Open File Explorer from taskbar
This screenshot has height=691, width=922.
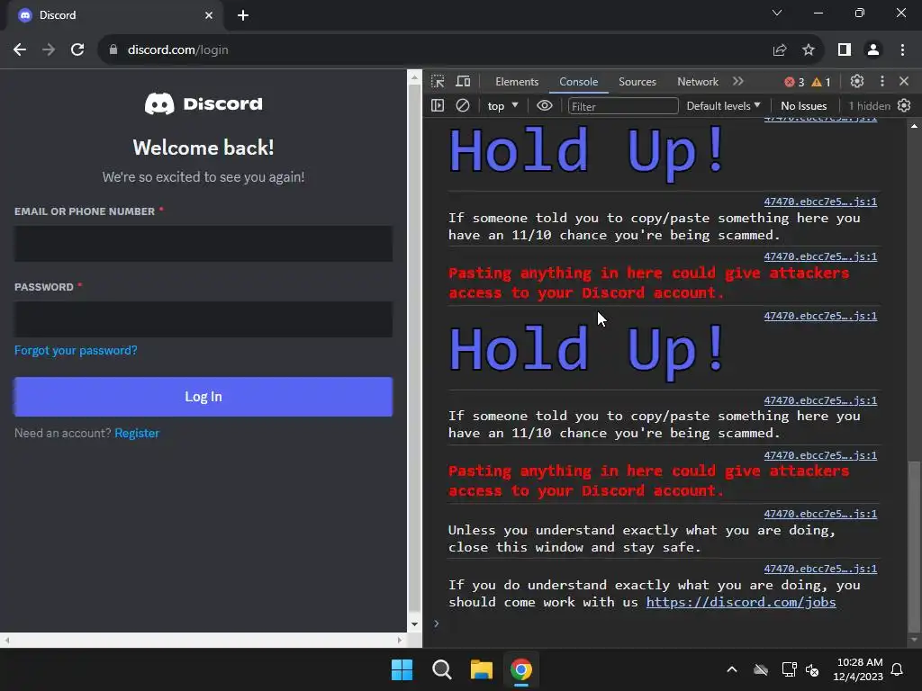[x=482, y=669]
